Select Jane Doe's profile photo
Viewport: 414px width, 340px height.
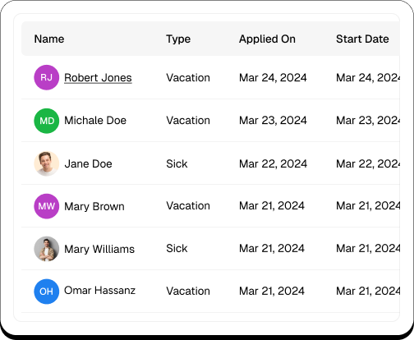pos(47,163)
